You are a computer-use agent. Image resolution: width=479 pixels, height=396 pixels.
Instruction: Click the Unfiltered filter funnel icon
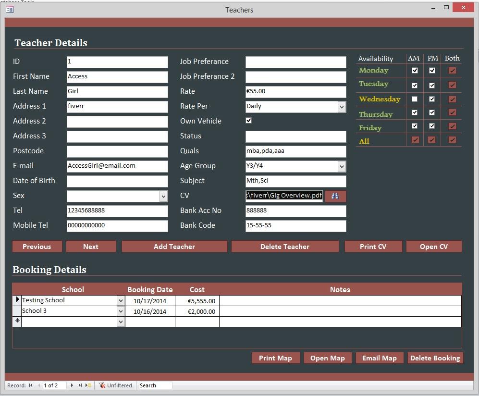(x=102, y=385)
